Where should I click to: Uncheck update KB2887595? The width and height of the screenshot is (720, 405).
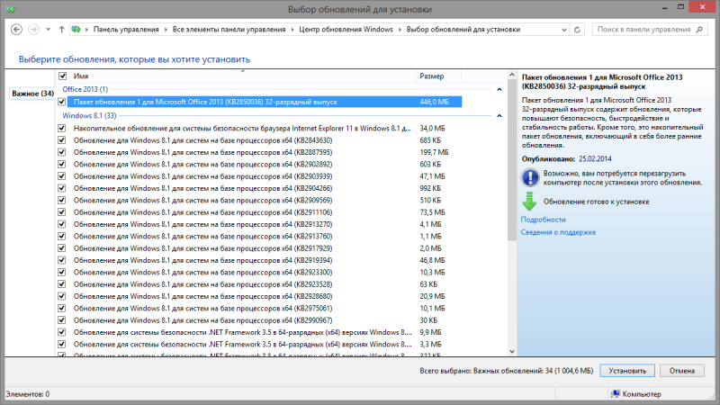pyautogui.click(x=62, y=152)
